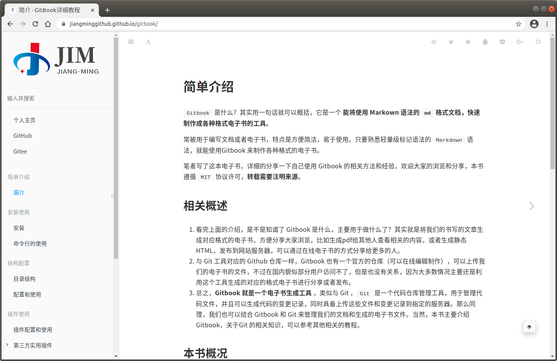Image resolution: width=557 pixels, height=361 pixels.
Task: Click the 简单介绍 heading
Action: pos(208,87)
